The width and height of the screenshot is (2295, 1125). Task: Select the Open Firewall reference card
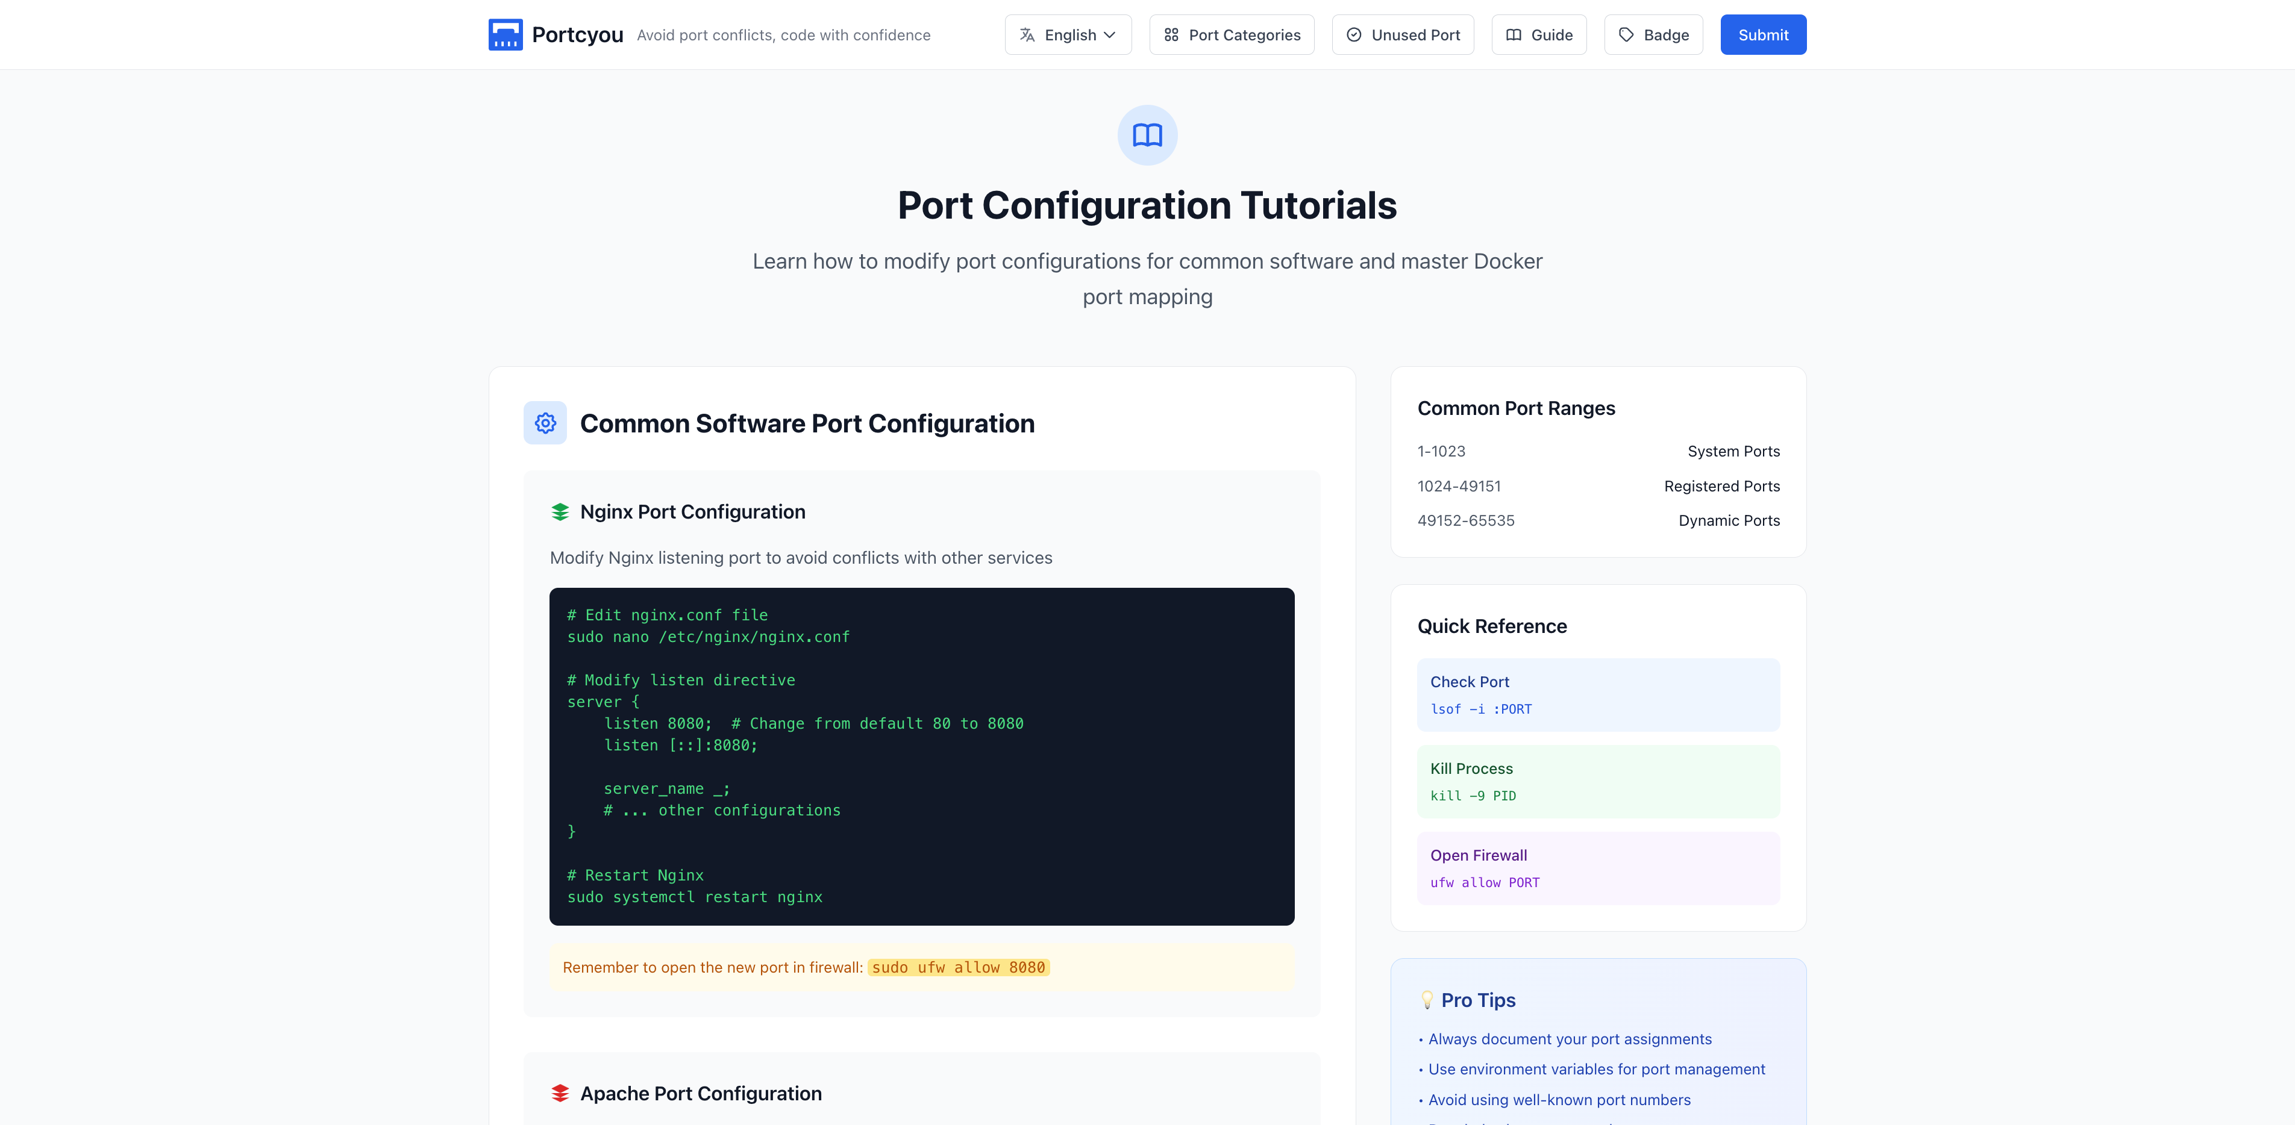pos(1598,868)
